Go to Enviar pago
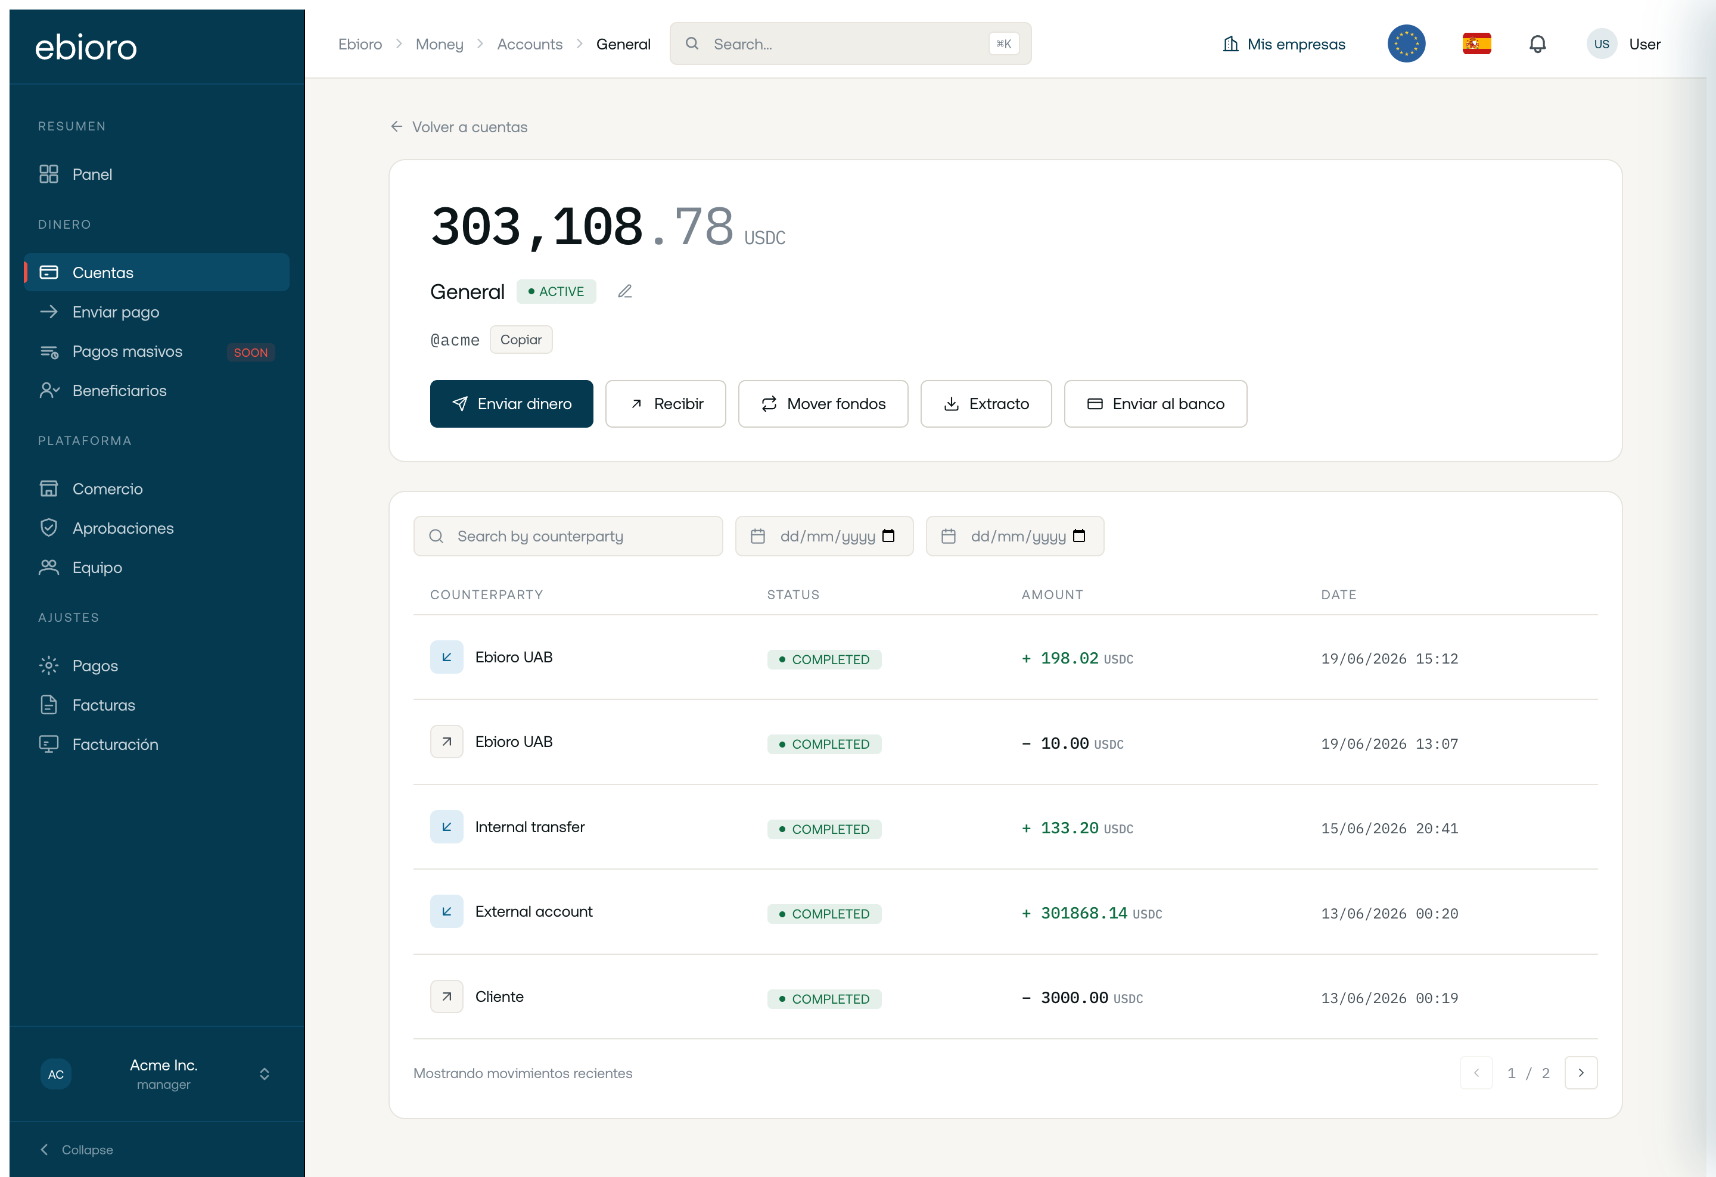This screenshot has height=1177, width=1716. pyautogui.click(x=157, y=312)
